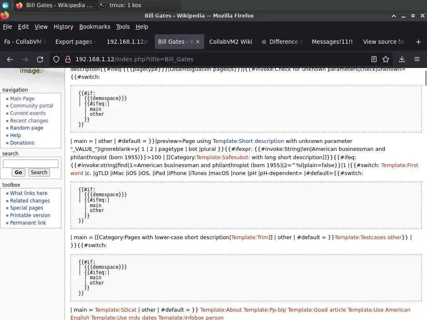Bookmark this page with the star icon

click(386, 59)
